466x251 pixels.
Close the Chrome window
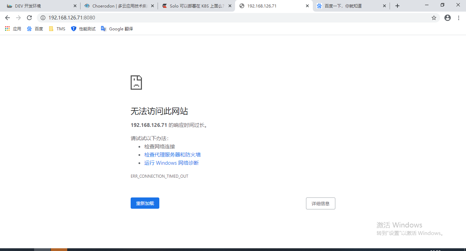(x=458, y=5)
